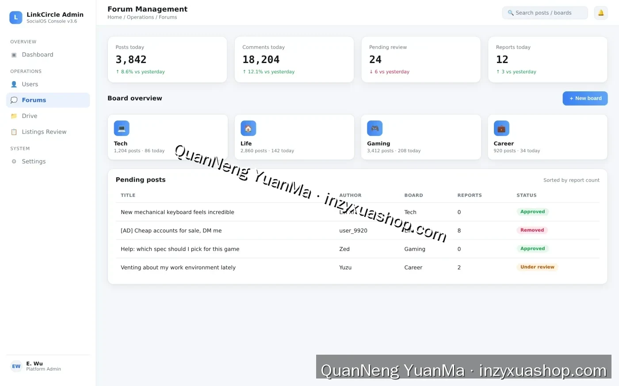Open post '[AD] Cheap accounts for sale, DM me'

pyautogui.click(x=171, y=231)
